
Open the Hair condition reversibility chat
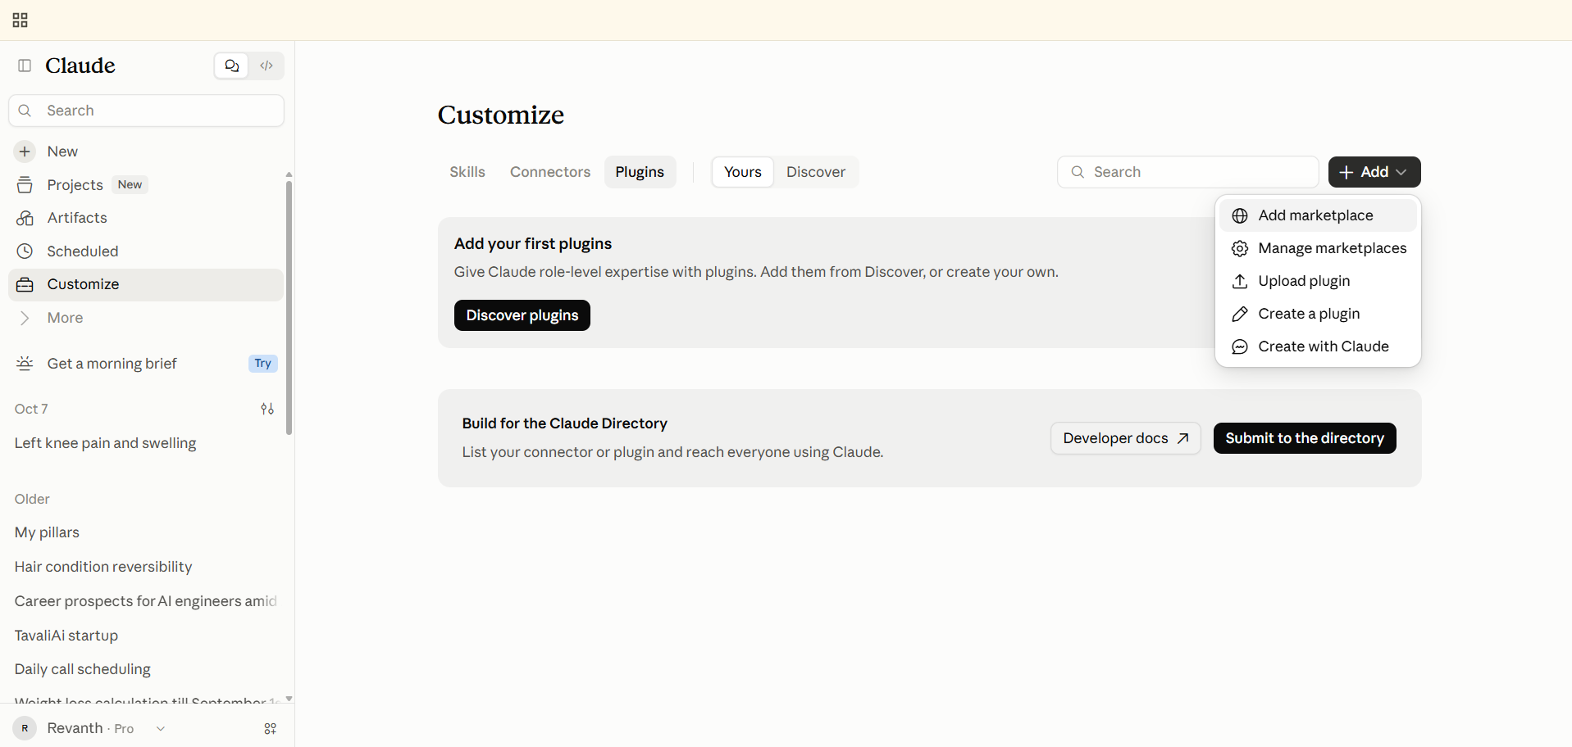click(x=103, y=567)
